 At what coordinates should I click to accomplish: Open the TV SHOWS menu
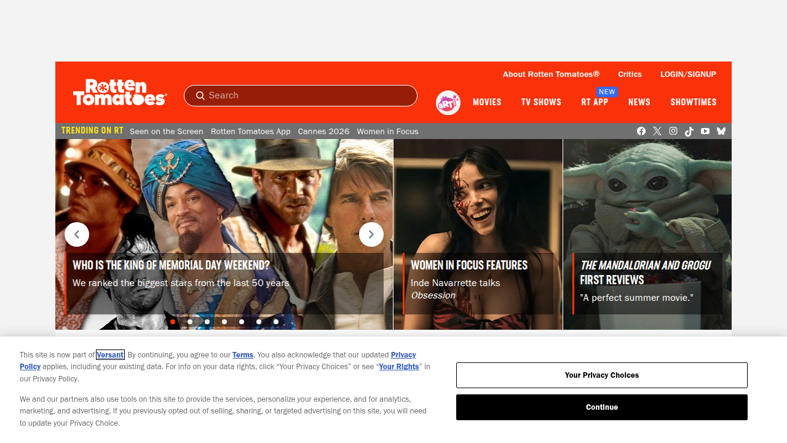click(x=541, y=102)
